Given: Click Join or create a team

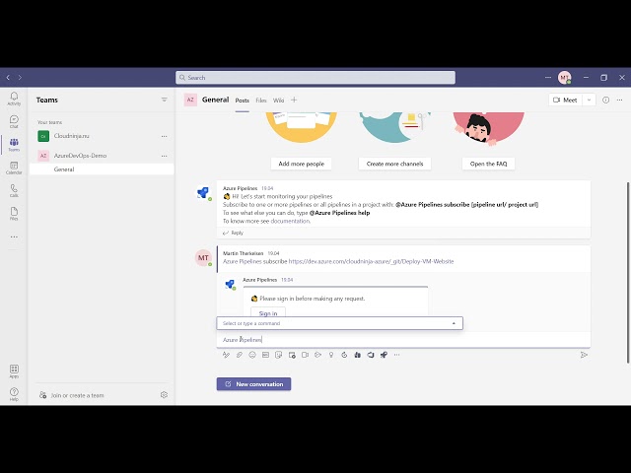Looking at the screenshot, I should coord(72,395).
